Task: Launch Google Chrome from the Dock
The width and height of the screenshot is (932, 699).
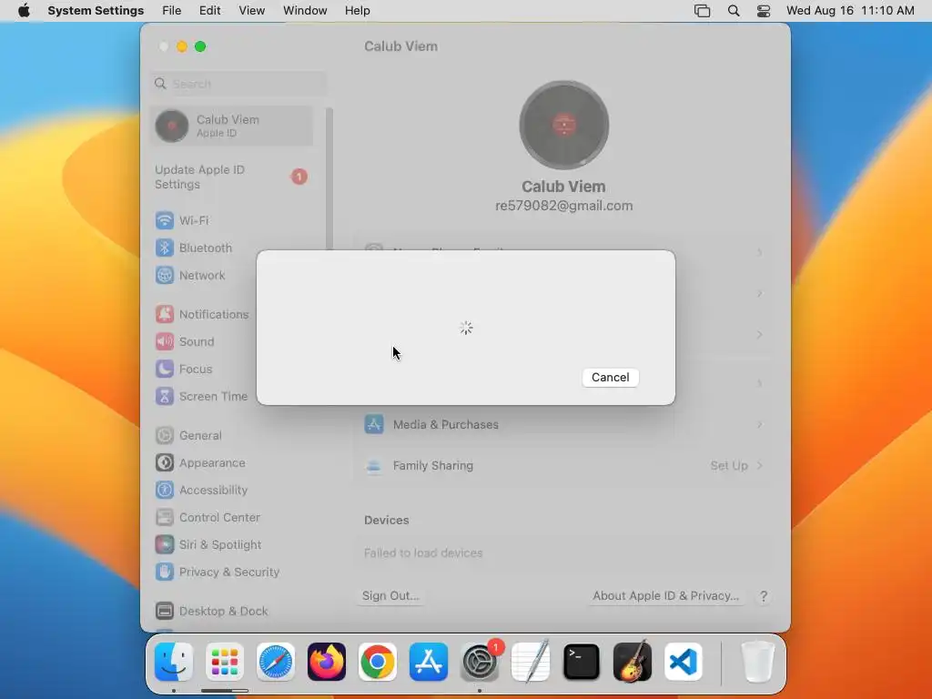Action: [378, 662]
